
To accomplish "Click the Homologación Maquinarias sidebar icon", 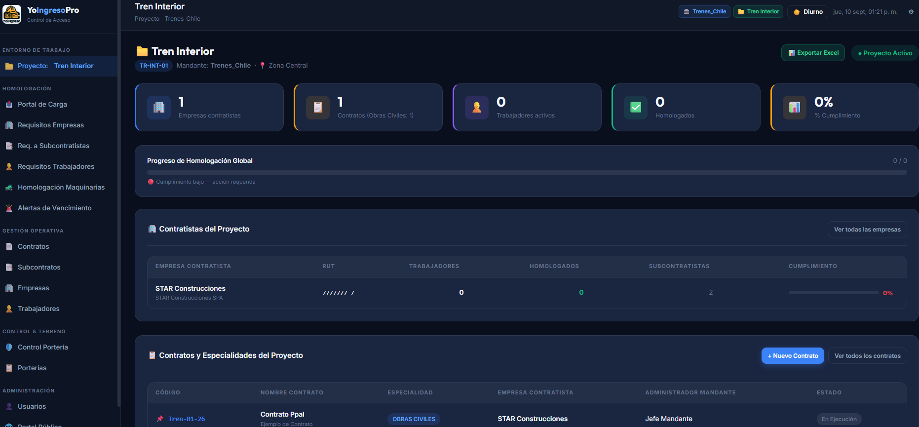I will pyautogui.click(x=9, y=188).
